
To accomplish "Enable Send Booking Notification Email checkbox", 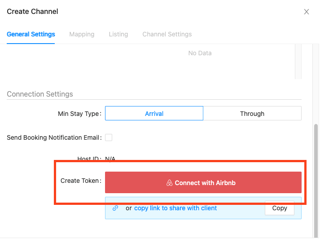I will coord(109,137).
